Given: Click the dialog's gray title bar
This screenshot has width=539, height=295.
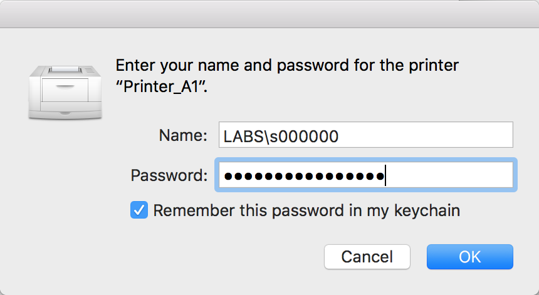Looking at the screenshot, I should pos(269,14).
